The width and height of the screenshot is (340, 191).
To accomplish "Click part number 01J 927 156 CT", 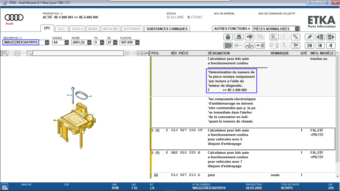I will pos(186,130).
